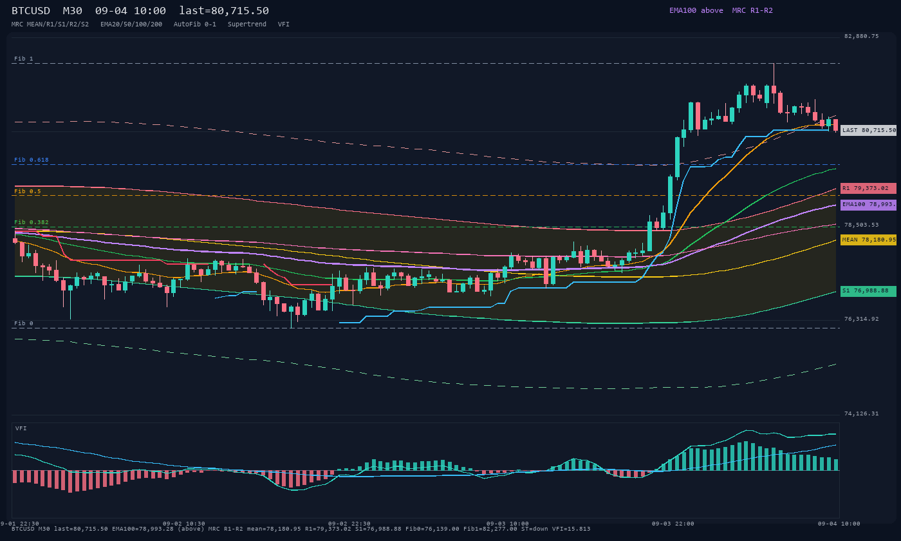901x541 pixels.
Task: Click the EMA20/50/100/200 legend entry
Action: (131, 24)
